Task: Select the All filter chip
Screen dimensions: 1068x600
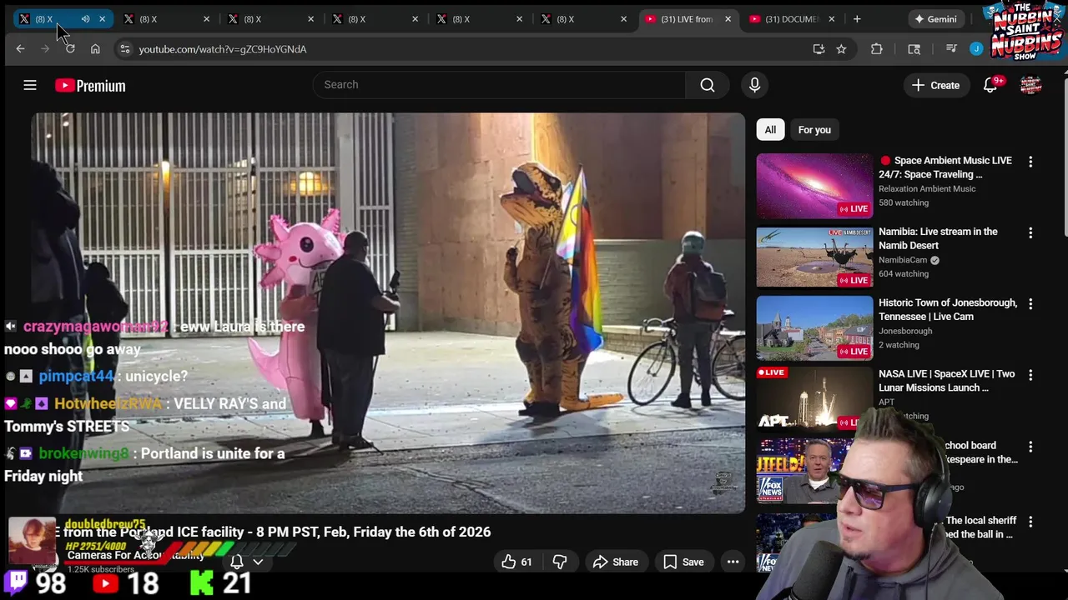Action: (770, 129)
